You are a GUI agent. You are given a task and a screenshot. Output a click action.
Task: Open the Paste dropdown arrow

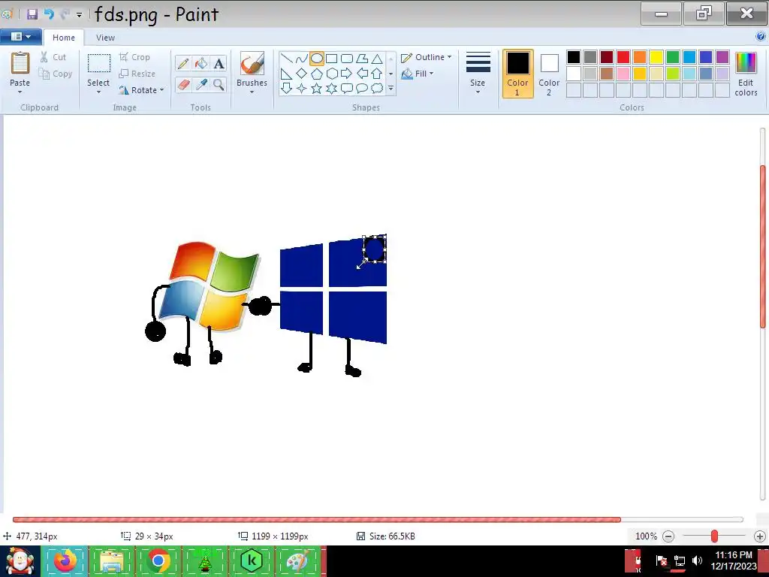[20, 92]
